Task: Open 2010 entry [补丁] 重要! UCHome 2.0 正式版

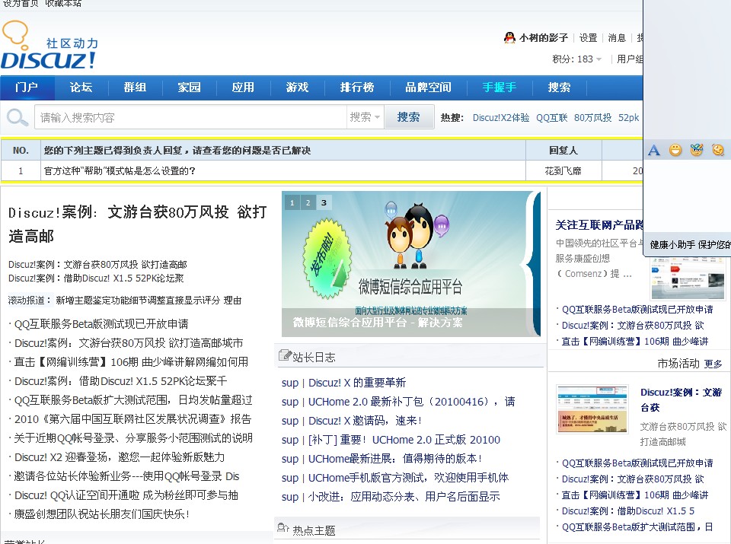Action: coord(404,440)
